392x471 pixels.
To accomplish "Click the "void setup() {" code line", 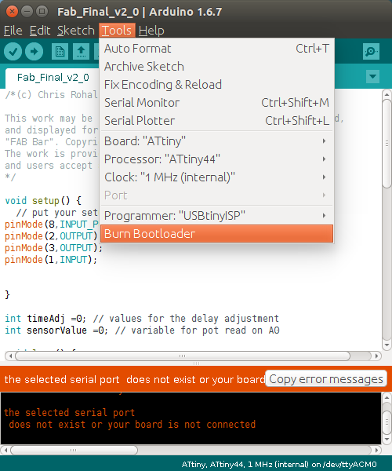I will 43,200.
